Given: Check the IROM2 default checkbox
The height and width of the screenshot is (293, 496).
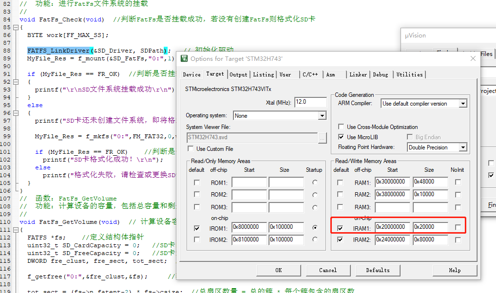Looking at the screenshot, I should click(197, 239).
